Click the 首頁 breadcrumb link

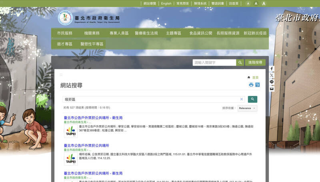point(255,77)
